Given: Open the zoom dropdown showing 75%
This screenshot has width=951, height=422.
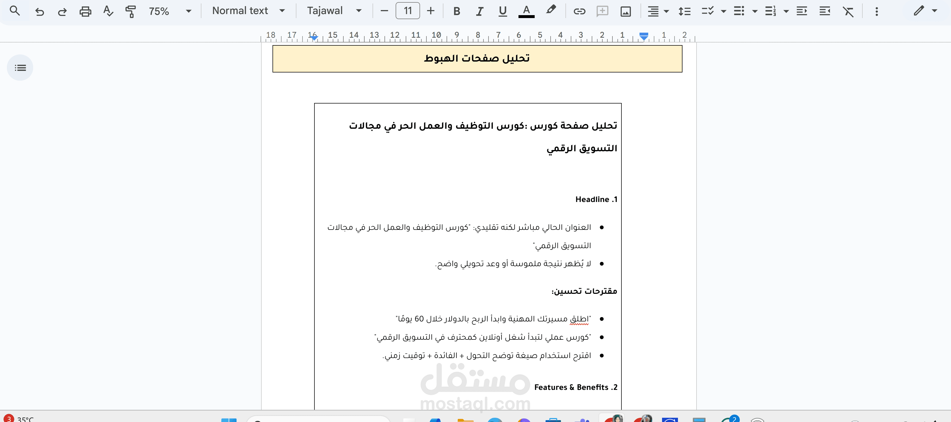Looking at the screenshot, I should pyautogui.click(x=170, y=11).
